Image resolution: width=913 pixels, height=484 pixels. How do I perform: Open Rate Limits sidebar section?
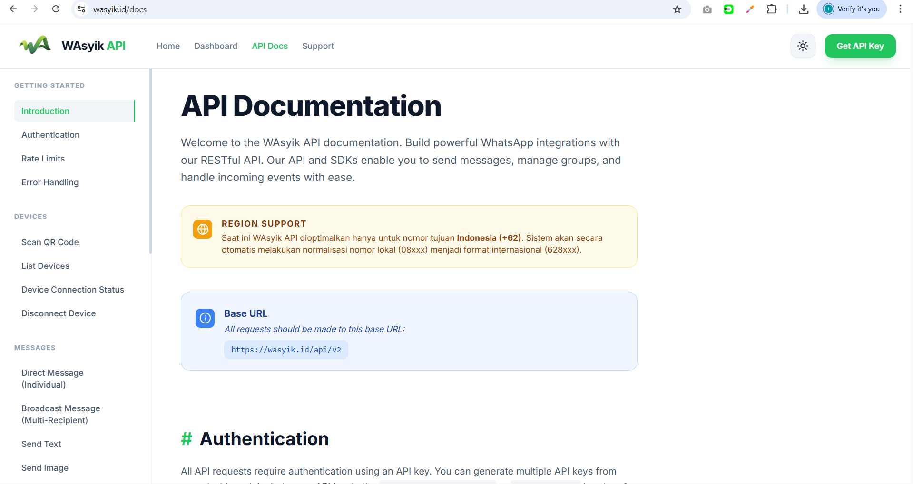43,159
